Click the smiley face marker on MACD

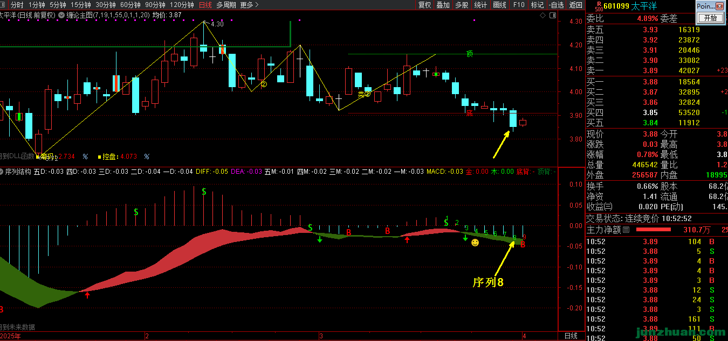click(x=475, y=243)
